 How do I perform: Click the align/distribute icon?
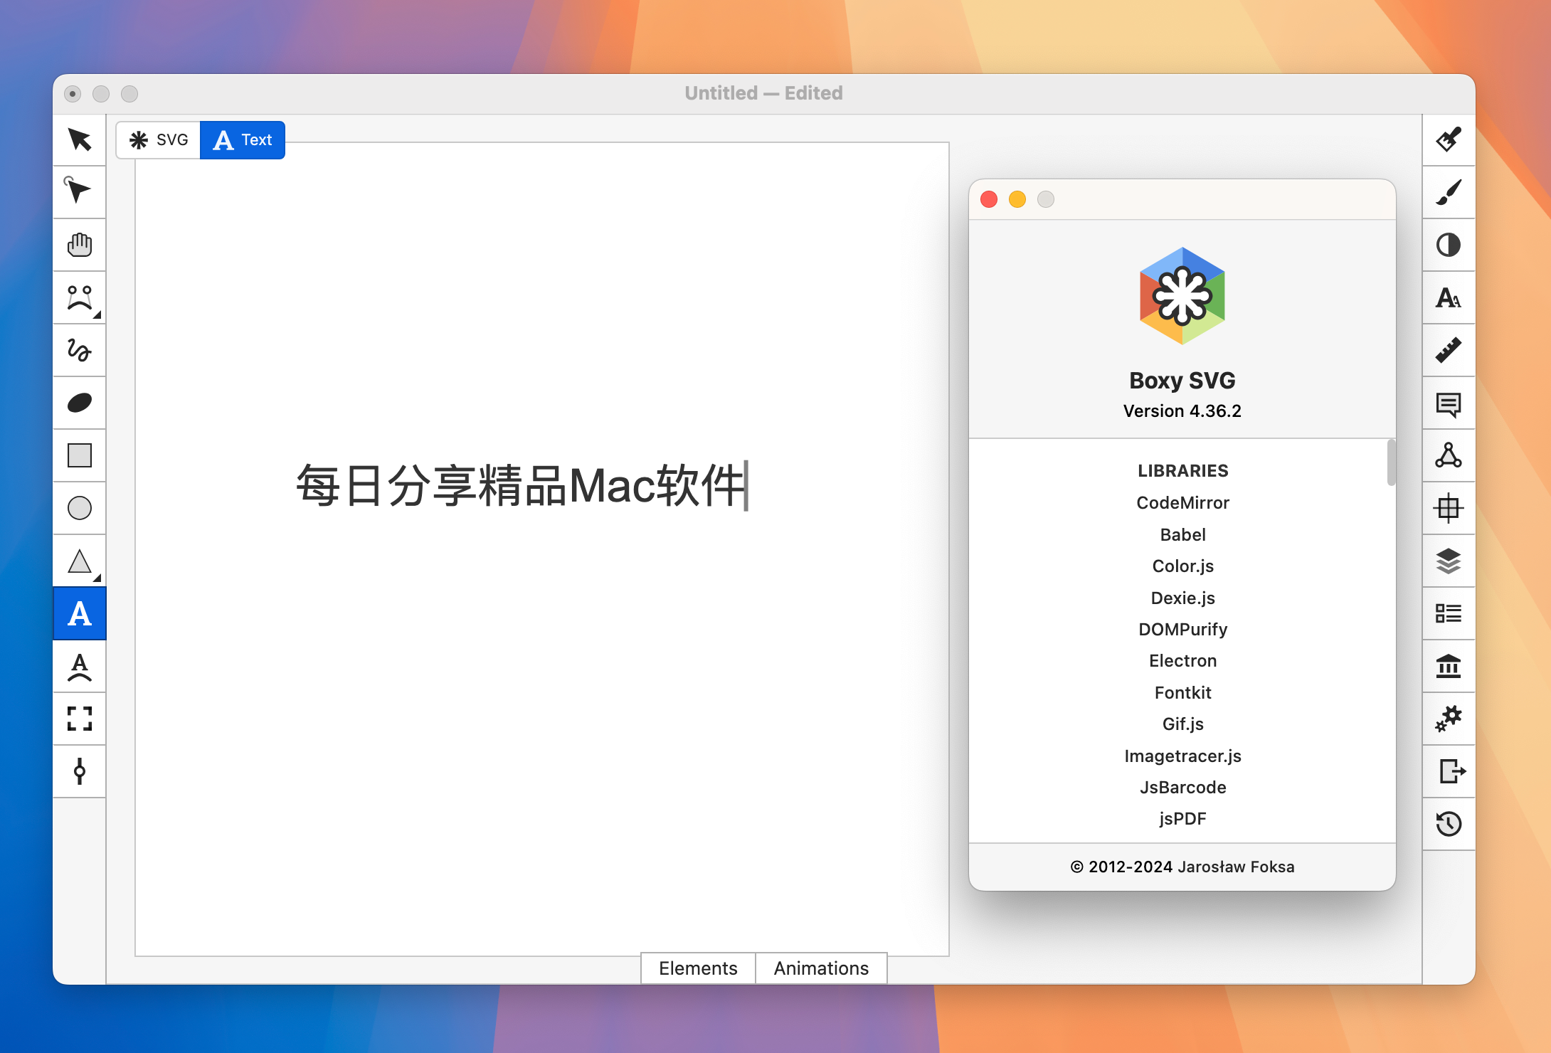[1449, 508]
